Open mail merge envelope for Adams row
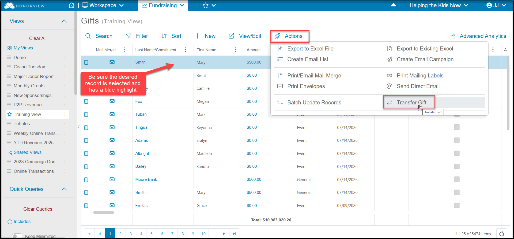 [112, 140]
